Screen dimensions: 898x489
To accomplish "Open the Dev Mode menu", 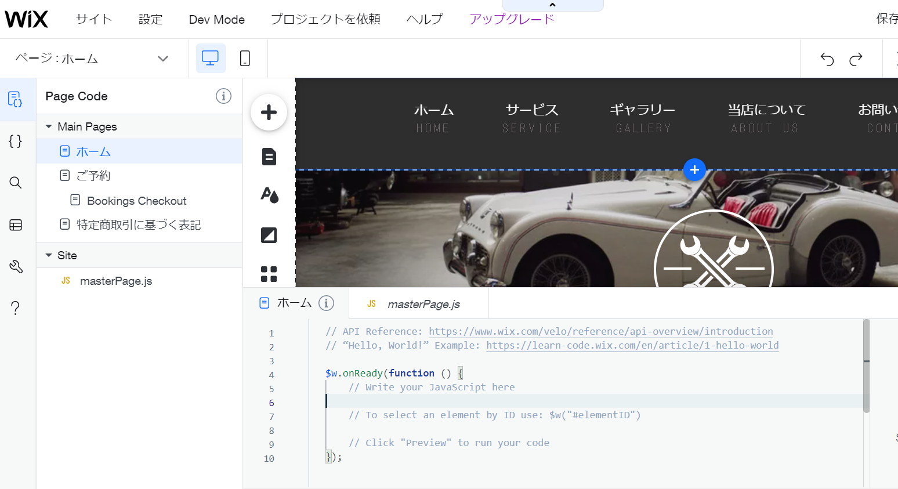I will click(x=217, y=19).
